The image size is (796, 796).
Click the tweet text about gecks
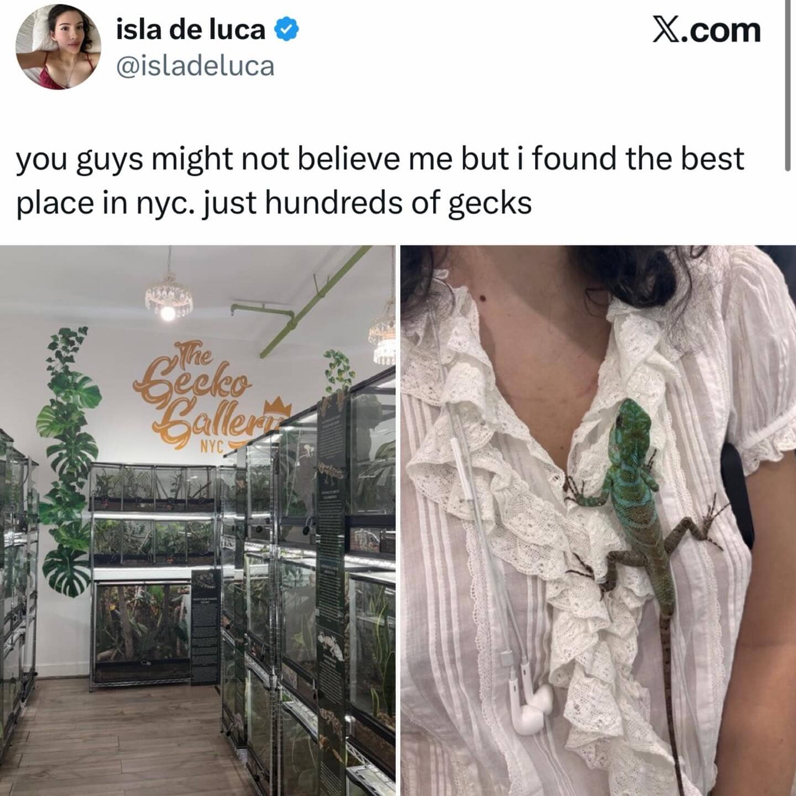(380, 181)
